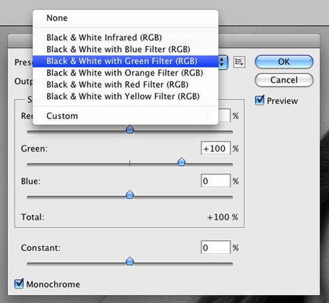
Task: Click the Constant percentage input field
Action: point(216,247)
